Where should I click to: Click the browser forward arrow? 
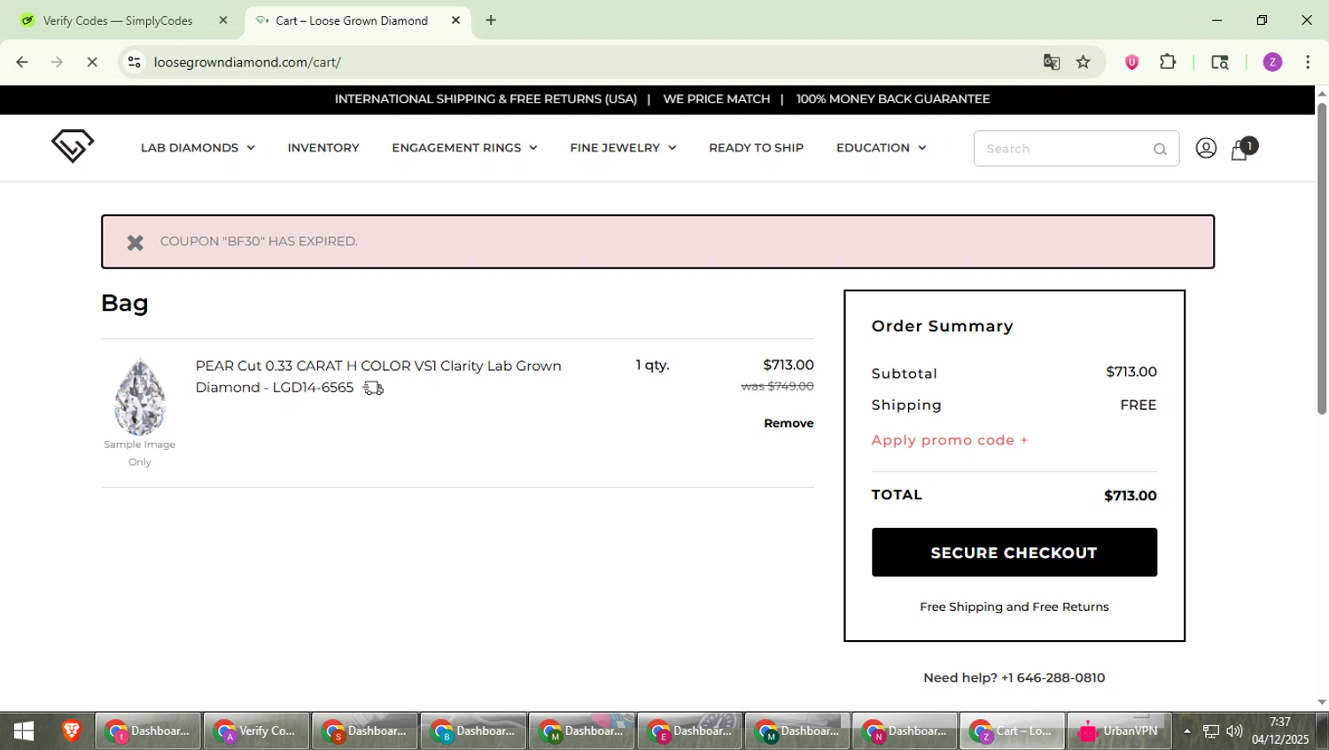coord(57,62)
